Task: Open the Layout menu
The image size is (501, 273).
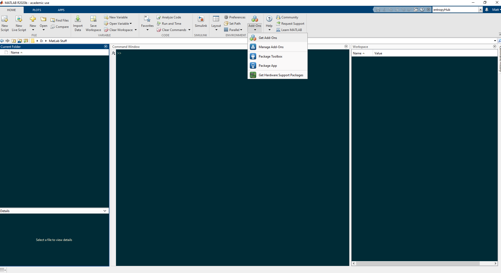Action: click(216, 23)
